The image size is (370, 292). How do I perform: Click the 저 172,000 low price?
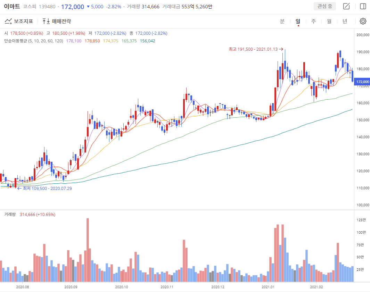pos(107,33)
